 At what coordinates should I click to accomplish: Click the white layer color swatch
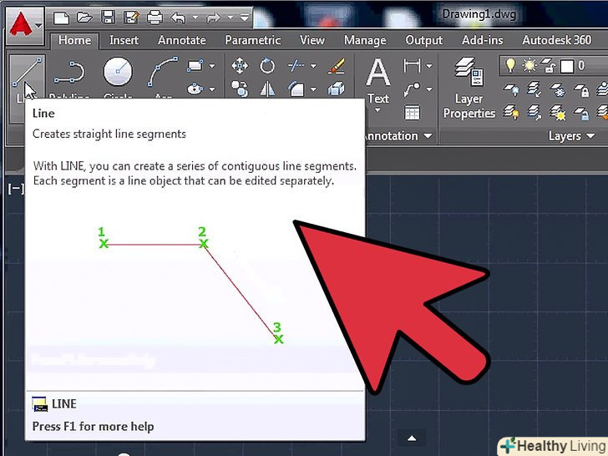click(x=566, y=66)
